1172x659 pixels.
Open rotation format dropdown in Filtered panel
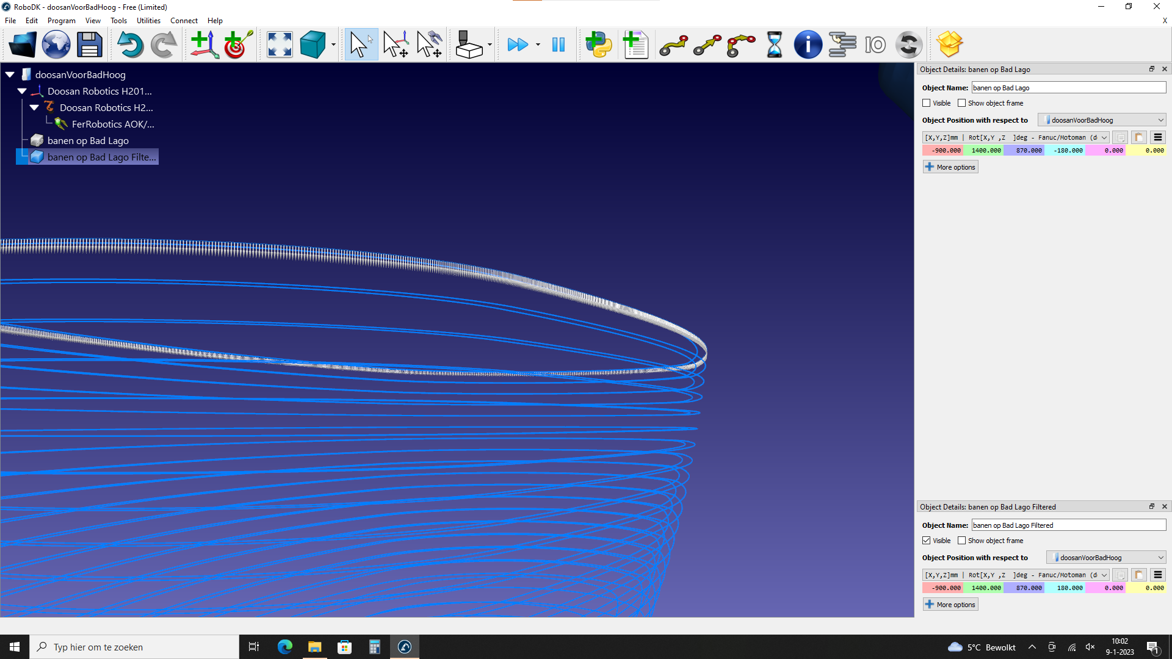[1104, 575]
